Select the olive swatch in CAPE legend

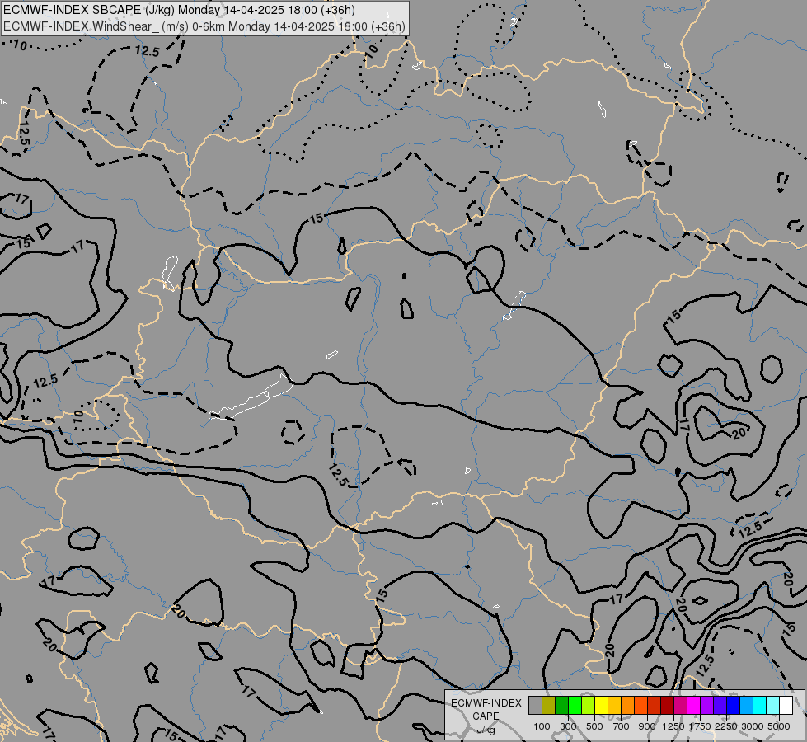pyautogui.click(x=549, y=705)
